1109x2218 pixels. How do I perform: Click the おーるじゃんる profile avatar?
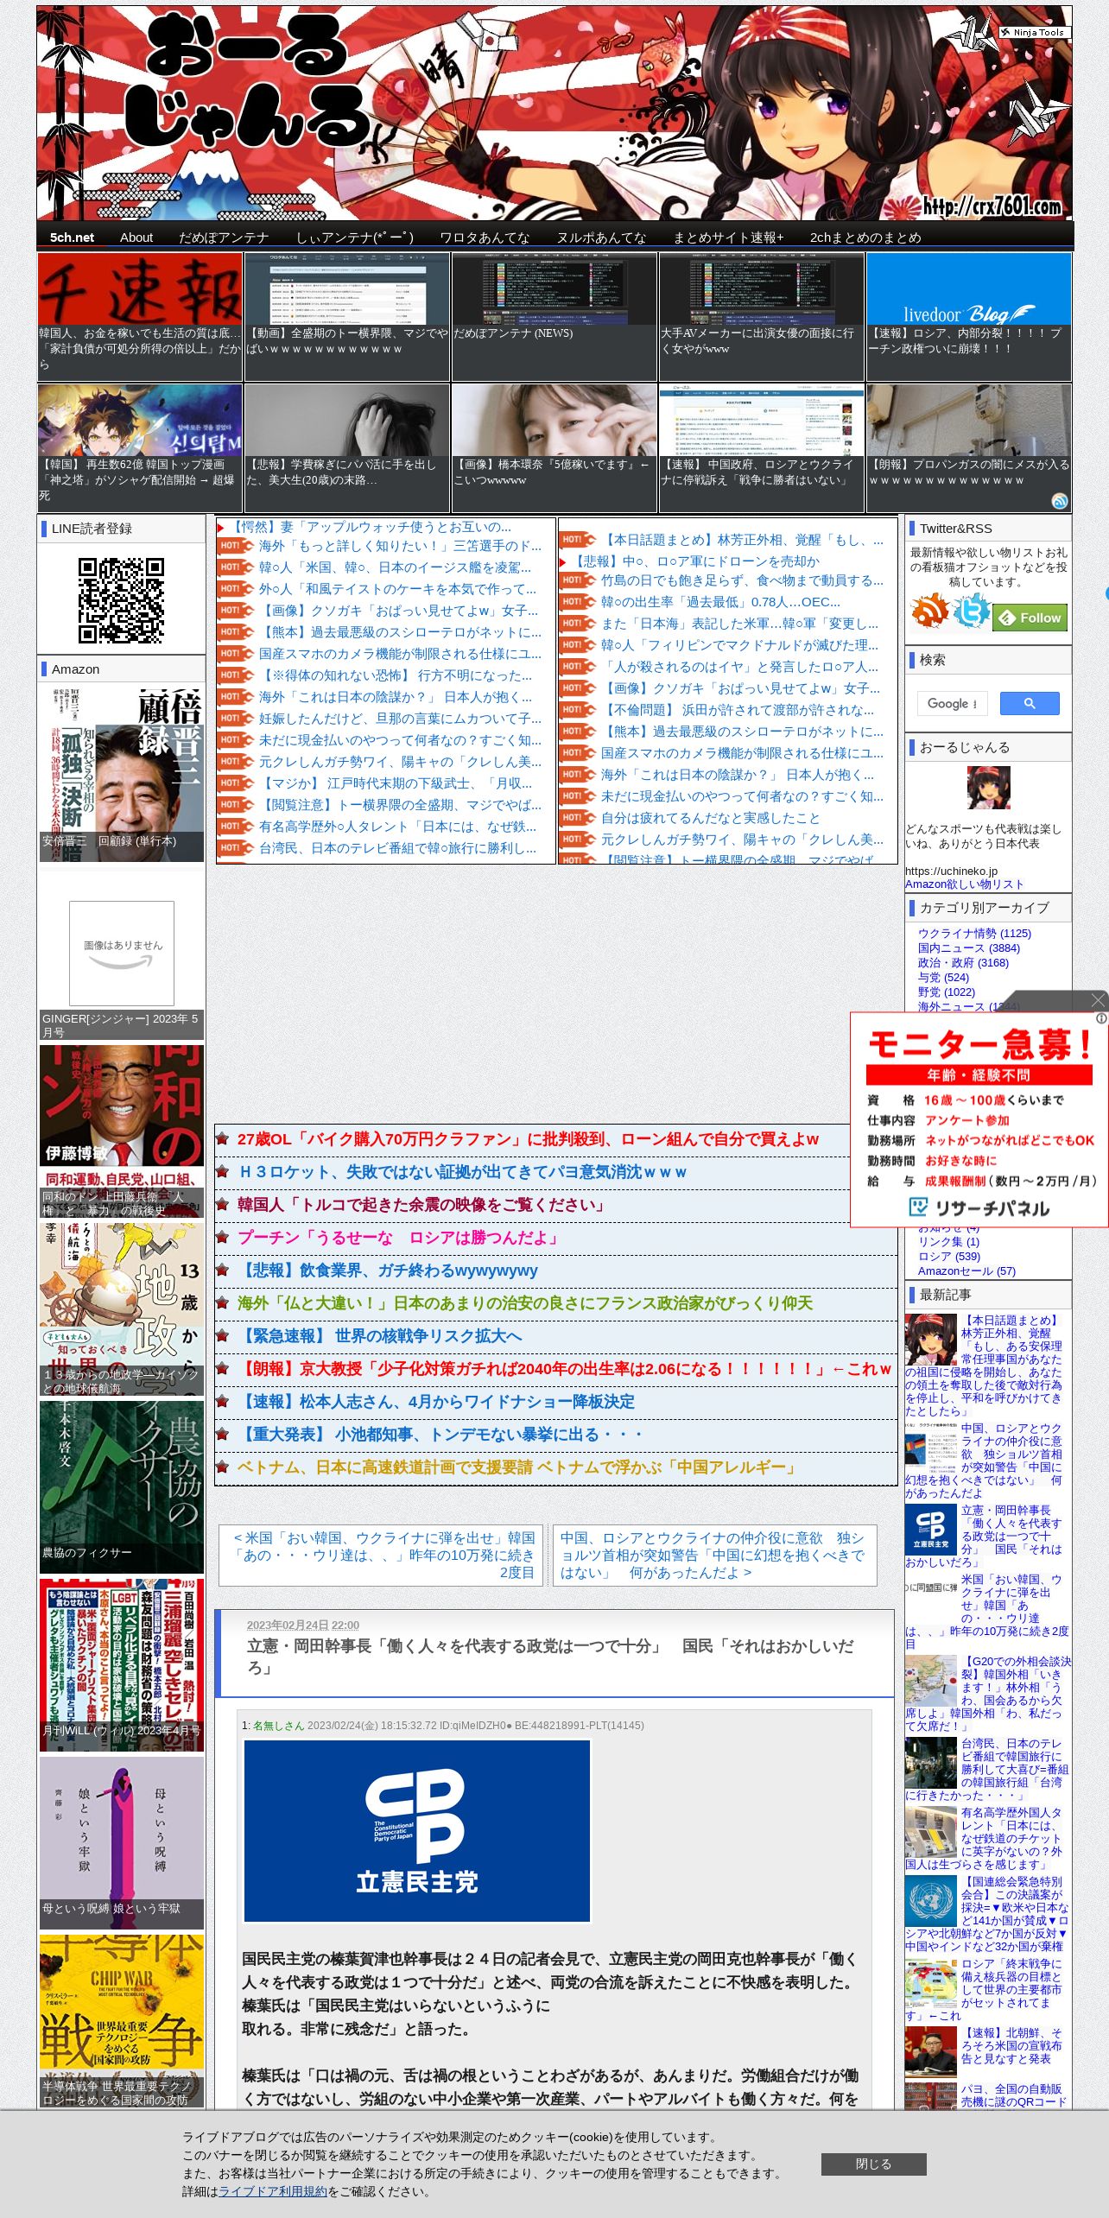pyautogui.click(x=988, y=787)
